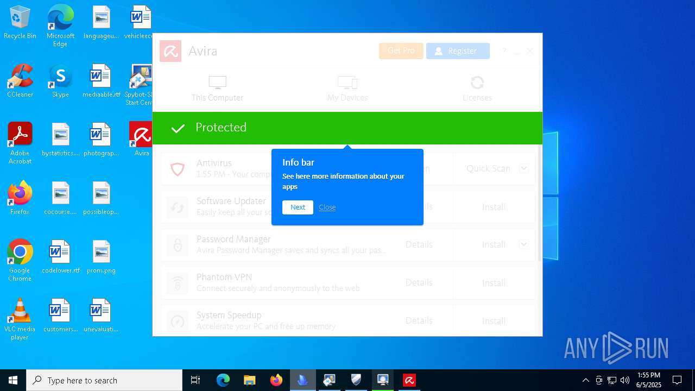The width and height of the screenshot is (695, 391).
Task: Click the Software Updater icon
Action: [178, 207]
